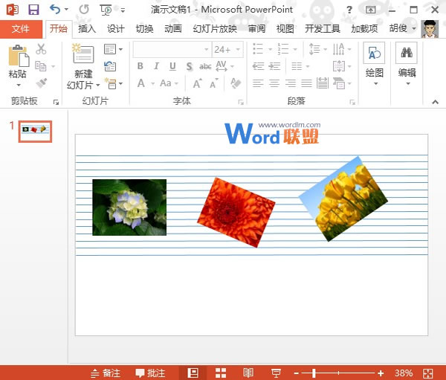Open line spacing options
This screenshot has width=446, height=380.
pyautogui.click(x=317, y=49)
